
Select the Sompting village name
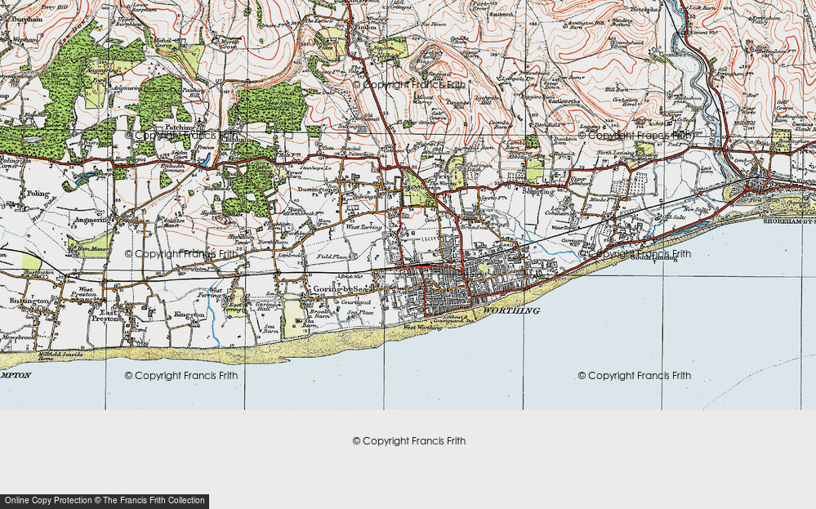[x=538, y=191]
